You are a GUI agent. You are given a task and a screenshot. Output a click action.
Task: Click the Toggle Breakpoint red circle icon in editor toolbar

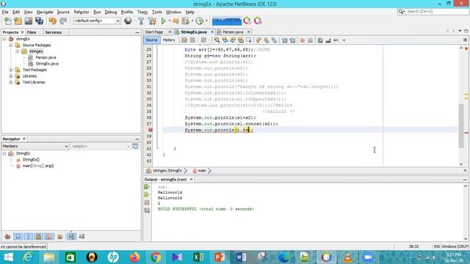[303, 40]
